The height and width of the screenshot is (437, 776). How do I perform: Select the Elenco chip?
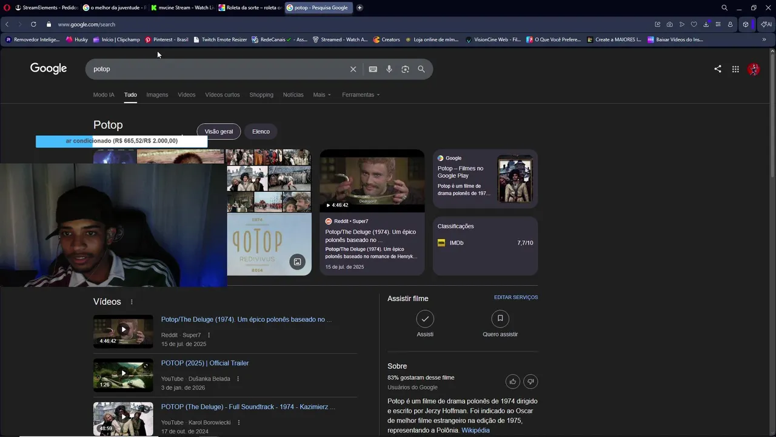(x=261, y=132)
